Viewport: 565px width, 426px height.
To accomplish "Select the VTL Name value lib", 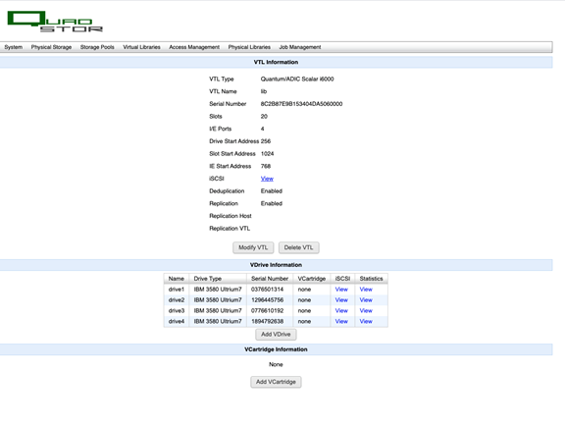I will [264, 91].
